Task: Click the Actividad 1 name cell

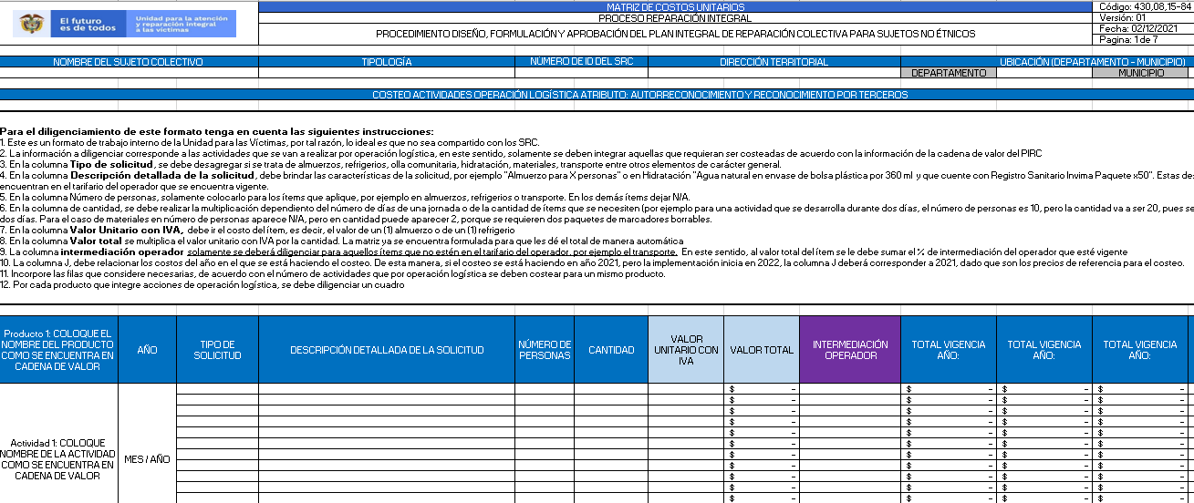Action: 59,459
